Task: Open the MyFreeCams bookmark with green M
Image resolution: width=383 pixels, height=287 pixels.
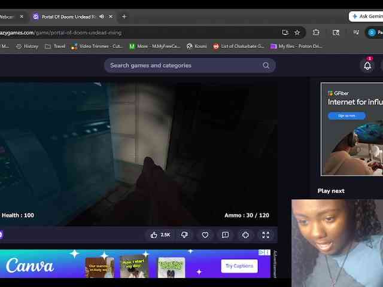Action: (155, 46)
